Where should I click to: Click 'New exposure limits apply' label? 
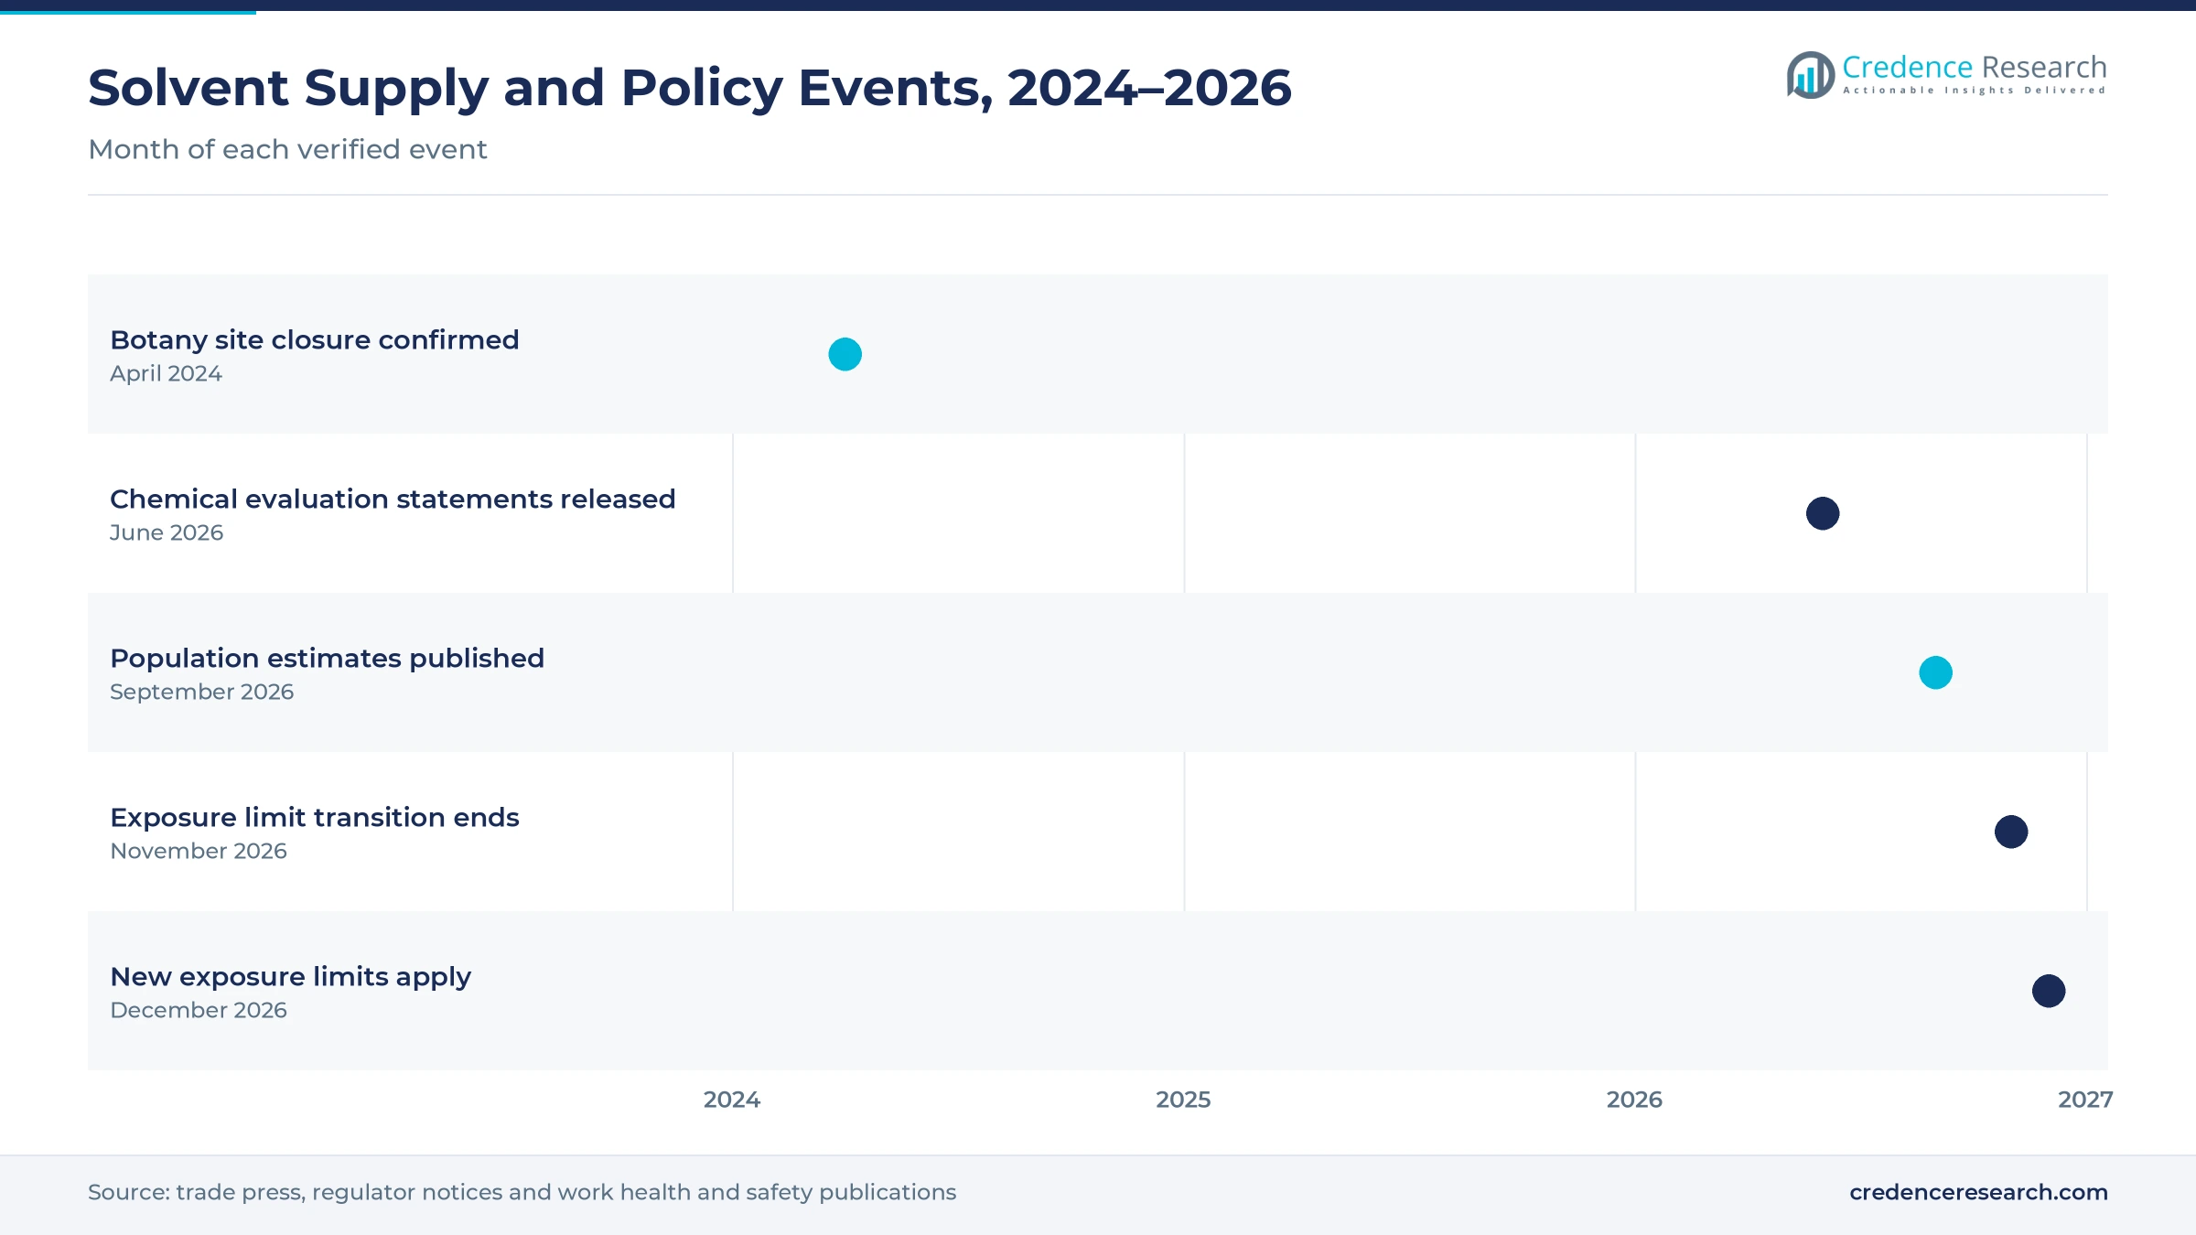[x=291, y=977]
